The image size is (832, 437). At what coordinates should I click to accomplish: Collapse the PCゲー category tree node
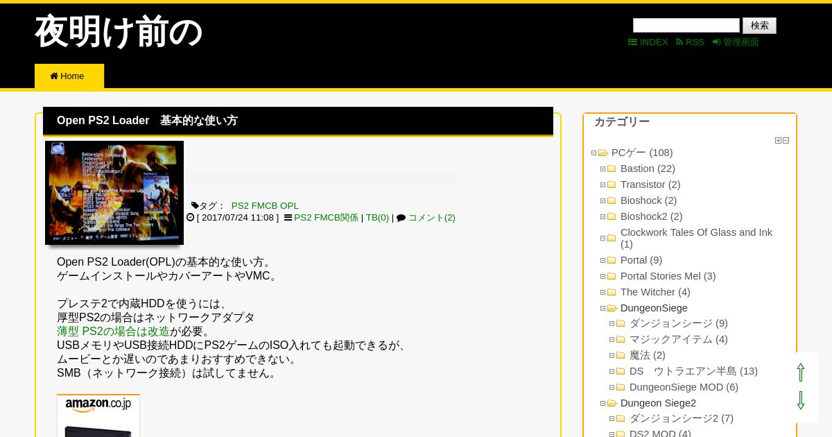pos(593,153)
